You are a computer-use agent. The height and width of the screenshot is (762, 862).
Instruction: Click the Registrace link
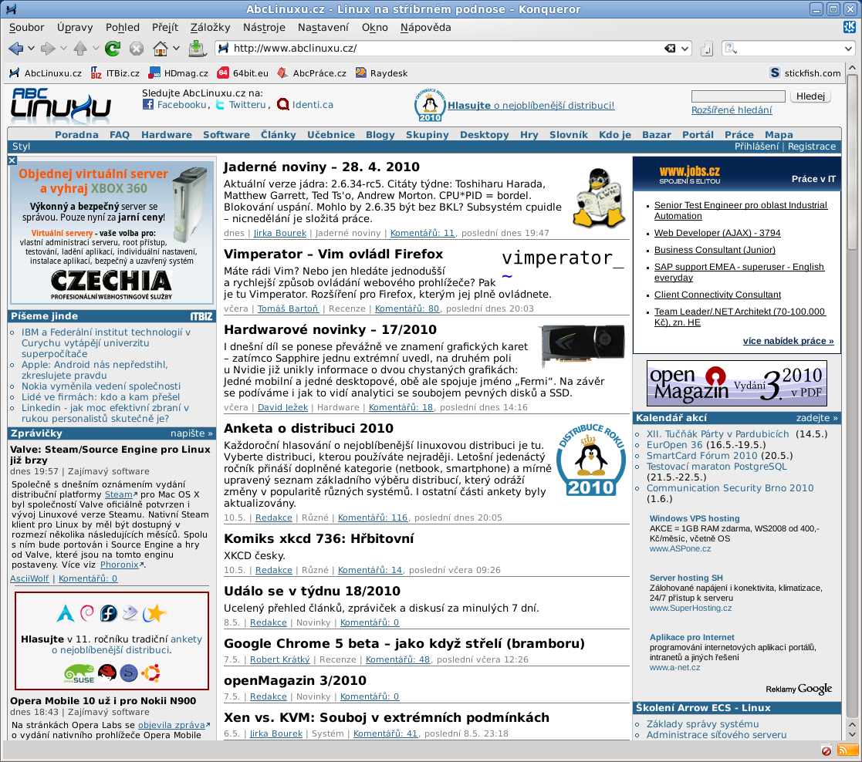[x=811, y=146]
